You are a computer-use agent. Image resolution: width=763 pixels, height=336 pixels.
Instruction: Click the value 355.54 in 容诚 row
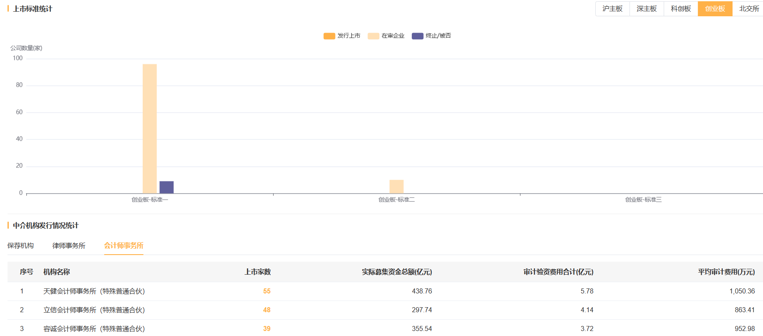coord(422,329)
